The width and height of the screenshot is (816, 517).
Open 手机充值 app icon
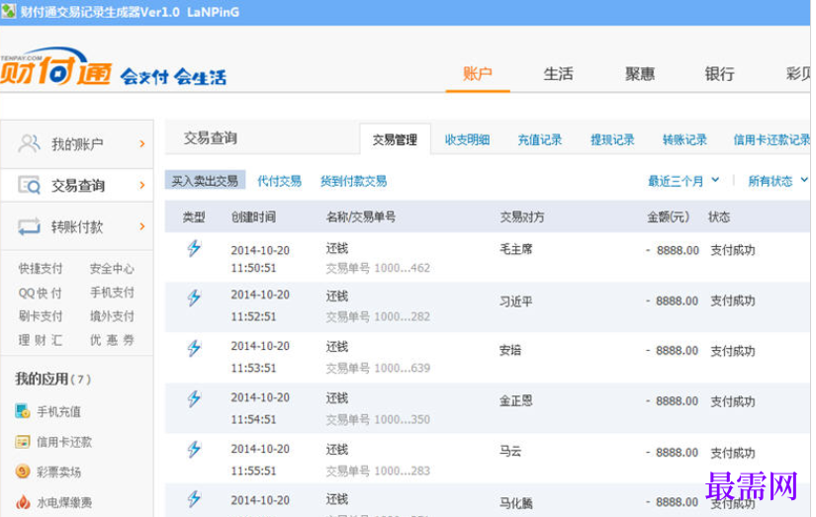[x=23, y=411]
